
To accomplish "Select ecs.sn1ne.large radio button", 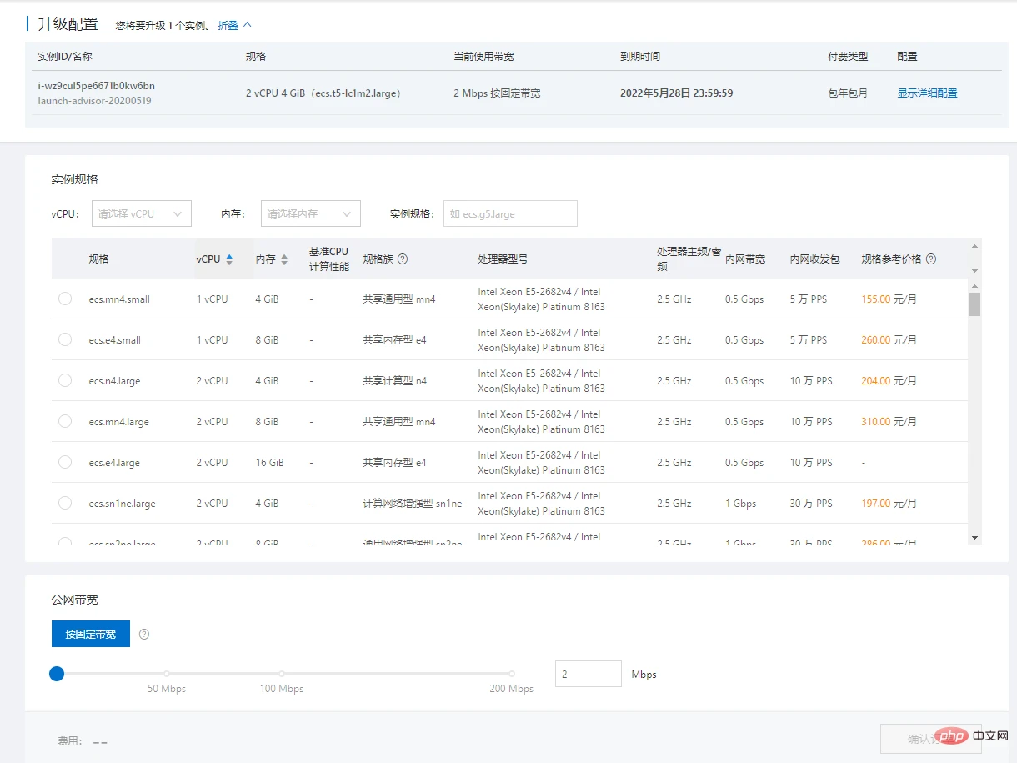I will click(x=65, y=503).
